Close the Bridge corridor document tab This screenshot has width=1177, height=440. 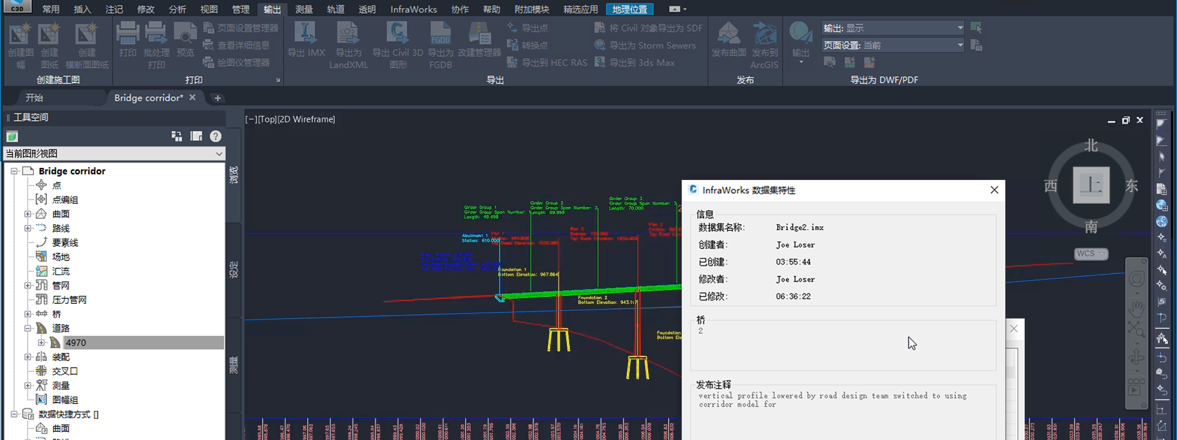[x=193, y=97]
